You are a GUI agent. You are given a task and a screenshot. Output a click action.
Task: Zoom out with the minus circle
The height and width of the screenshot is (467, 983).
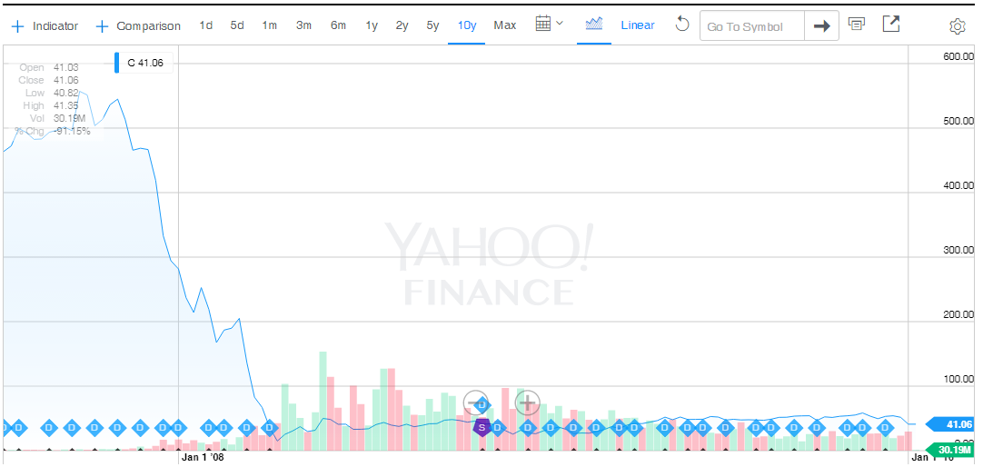coord(476,402)
